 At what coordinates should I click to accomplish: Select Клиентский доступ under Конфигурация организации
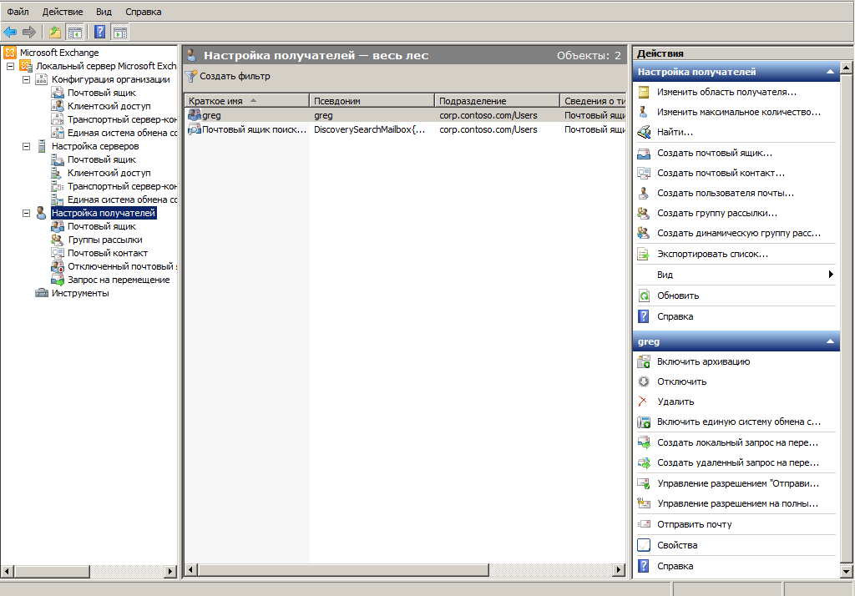click(109, 106)
